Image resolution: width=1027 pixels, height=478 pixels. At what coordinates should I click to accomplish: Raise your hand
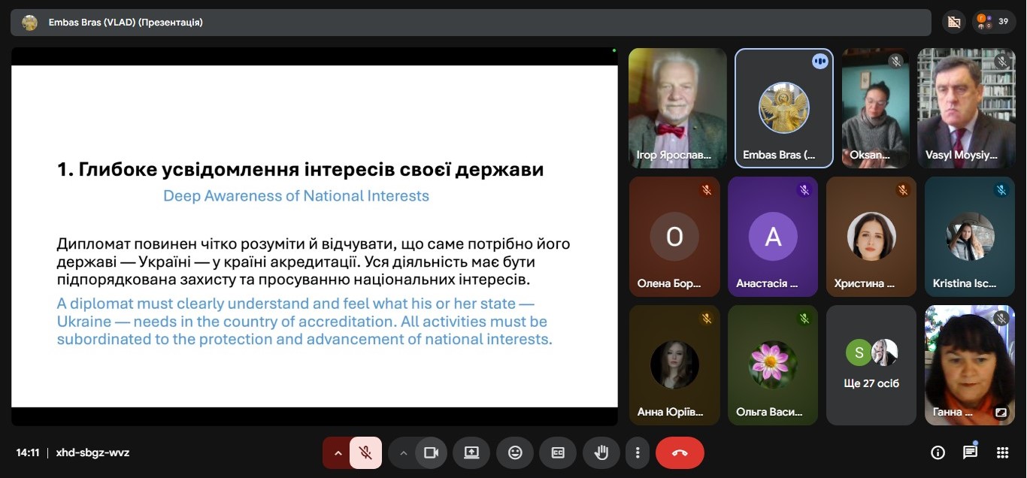coord(601,452)
